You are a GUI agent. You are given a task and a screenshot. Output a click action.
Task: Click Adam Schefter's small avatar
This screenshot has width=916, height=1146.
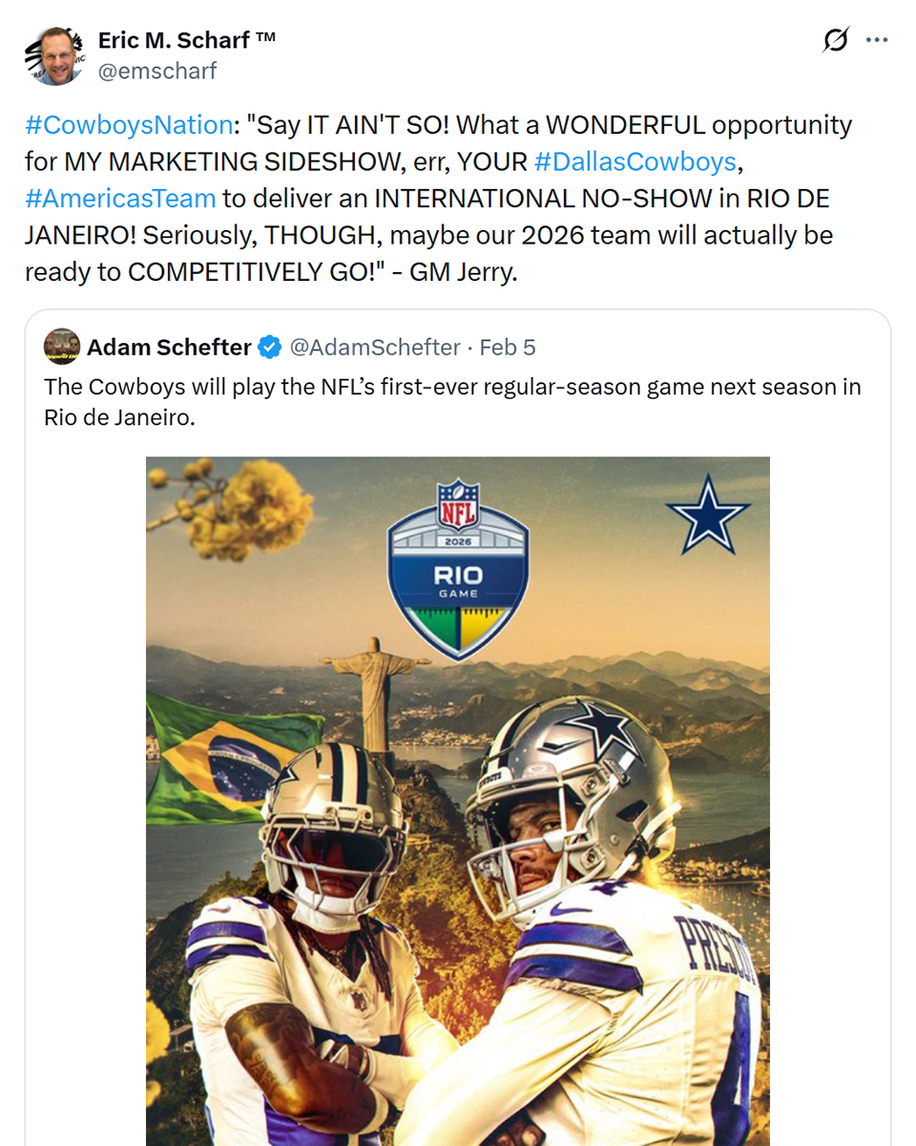pyautogui.click(x=62, y=347)
